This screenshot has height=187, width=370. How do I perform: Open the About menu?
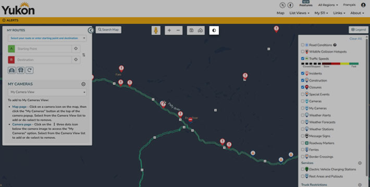(x=357, y=13)
